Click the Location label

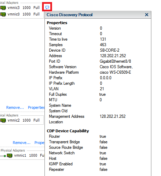56,122
